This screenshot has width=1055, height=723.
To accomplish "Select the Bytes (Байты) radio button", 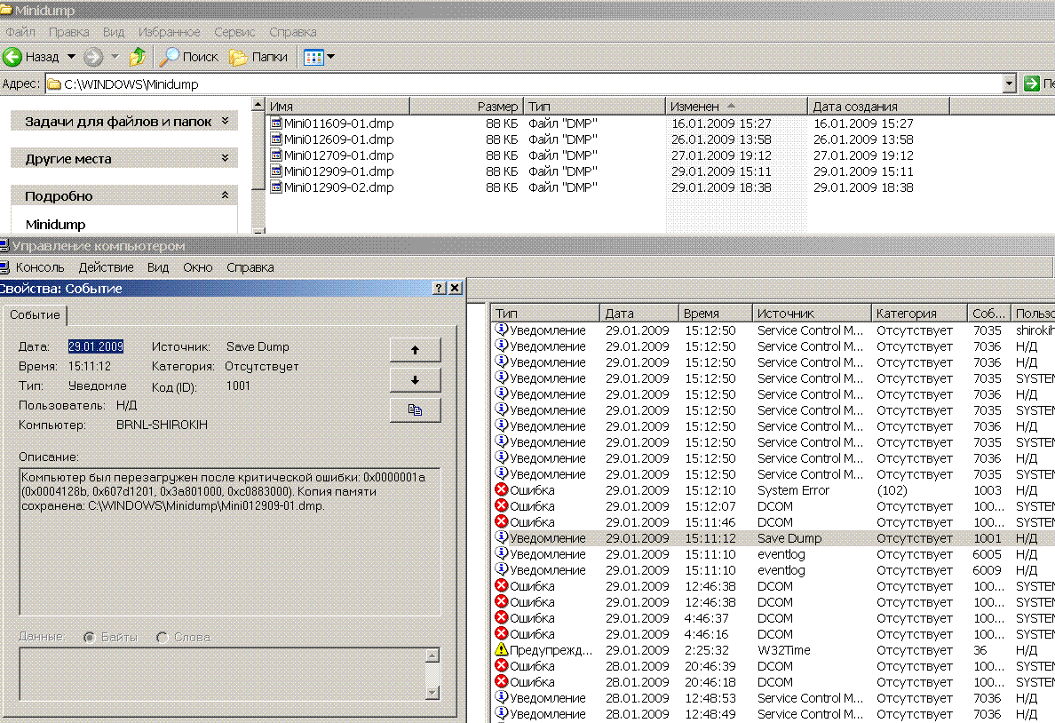I will pyautogui.click(x=89, y=637).
